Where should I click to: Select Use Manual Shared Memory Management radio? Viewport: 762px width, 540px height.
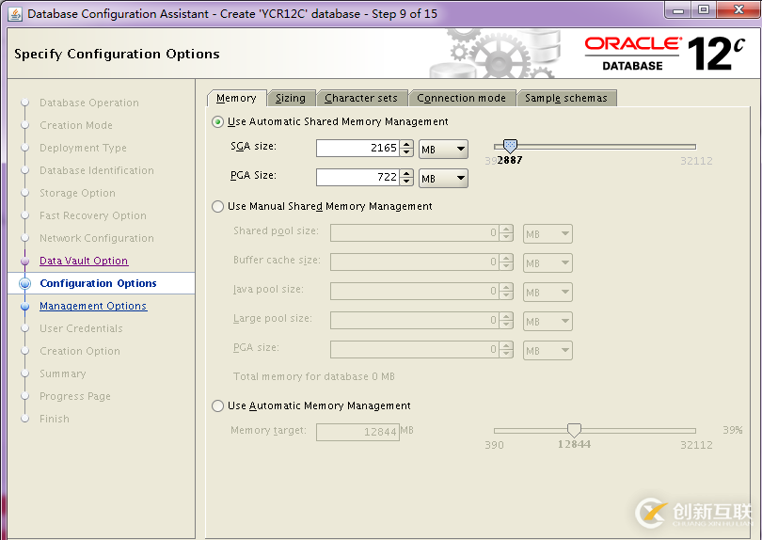pyautogui.click(x=217, y=207)
